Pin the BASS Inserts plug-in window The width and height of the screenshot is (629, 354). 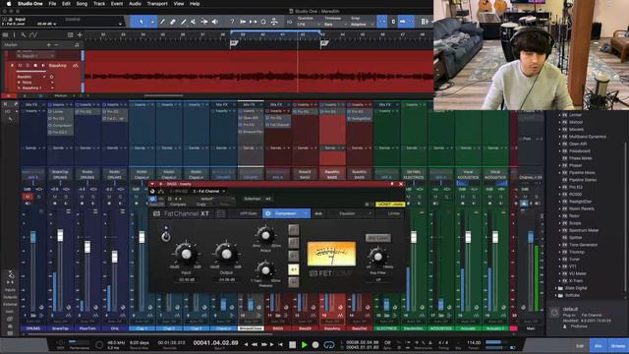coord(392,184)
